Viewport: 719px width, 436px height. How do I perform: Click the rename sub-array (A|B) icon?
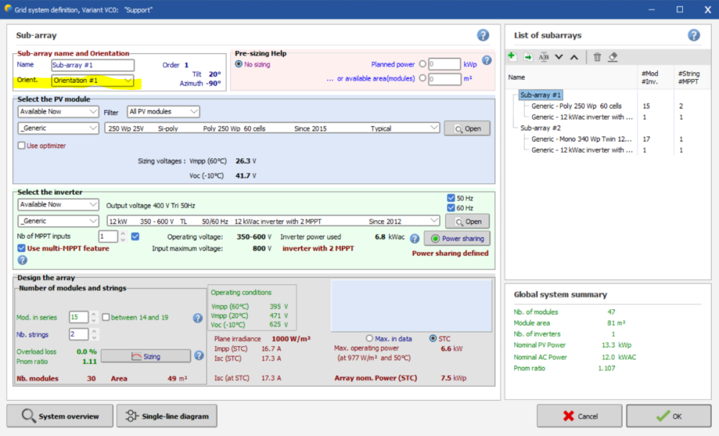544,57
